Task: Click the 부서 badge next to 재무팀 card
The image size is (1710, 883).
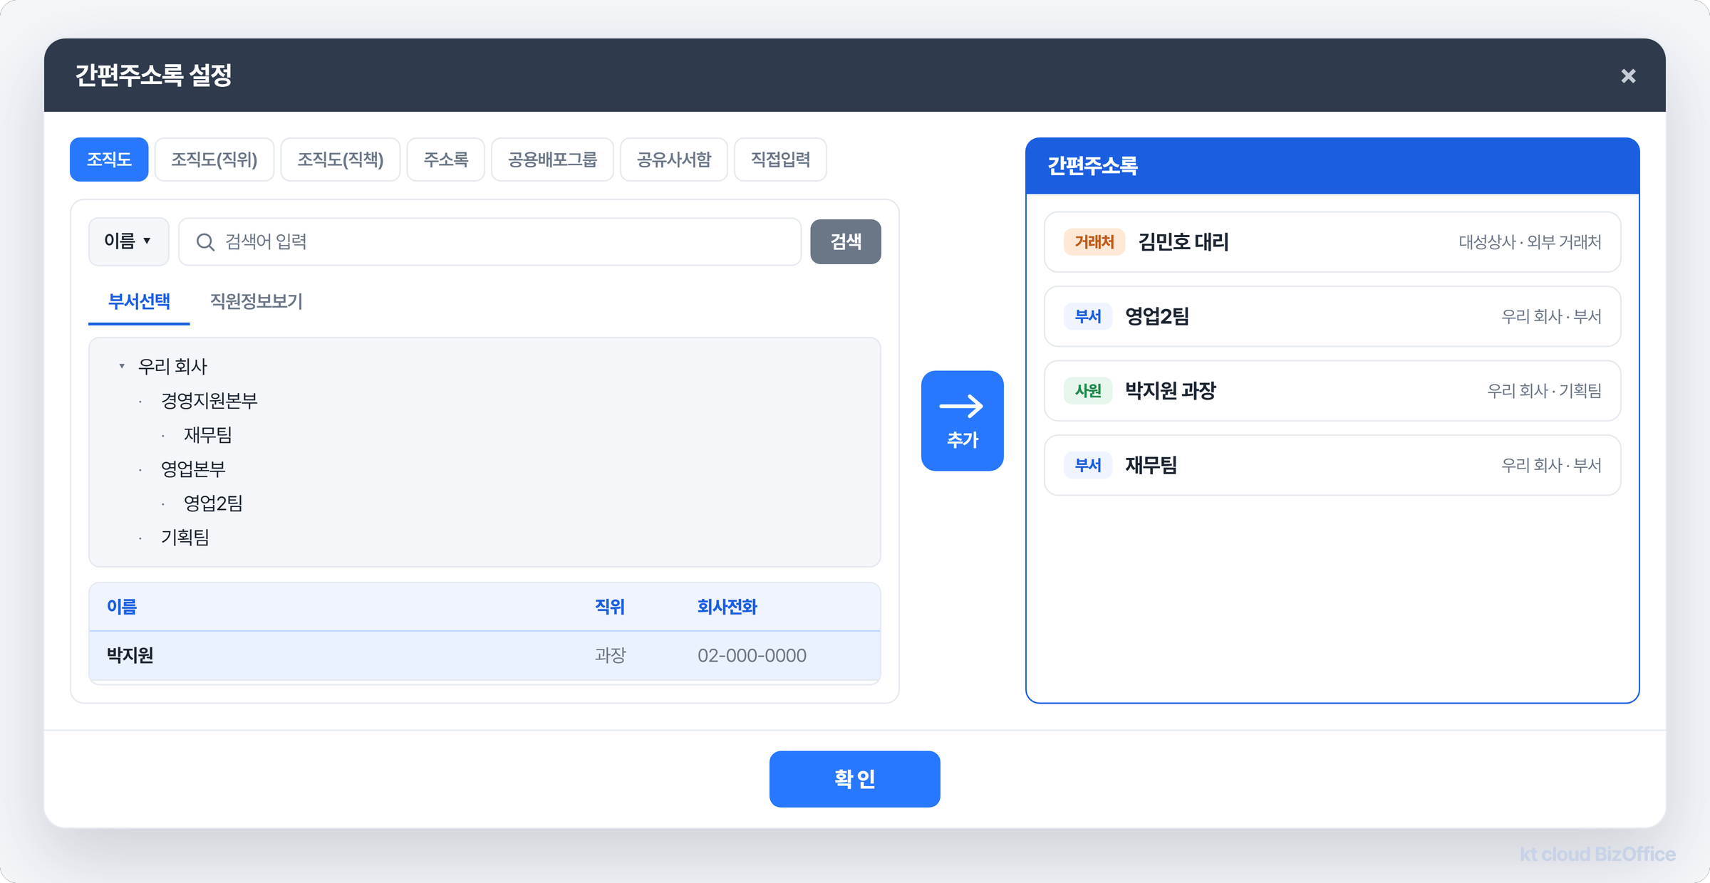Action: click(x=1088, y=465)
